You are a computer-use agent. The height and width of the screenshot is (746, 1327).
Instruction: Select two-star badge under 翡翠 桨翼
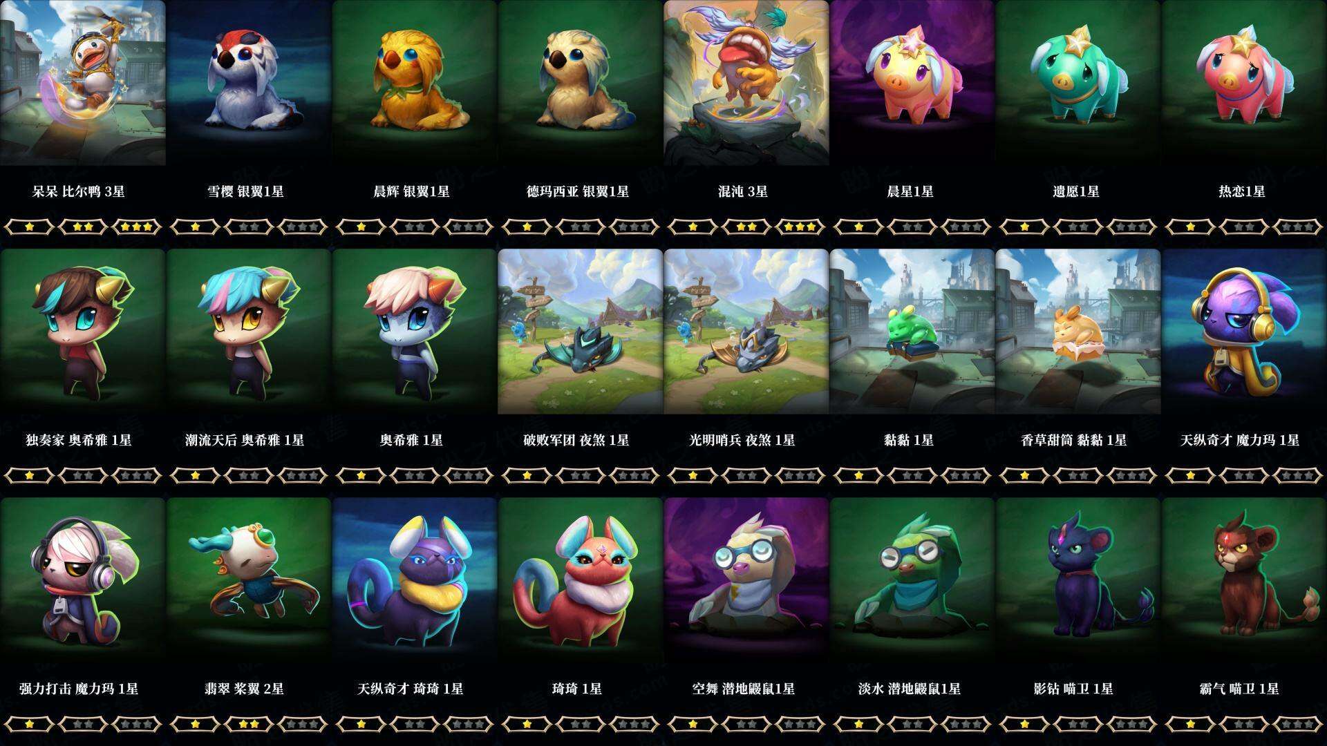[249, 723]
